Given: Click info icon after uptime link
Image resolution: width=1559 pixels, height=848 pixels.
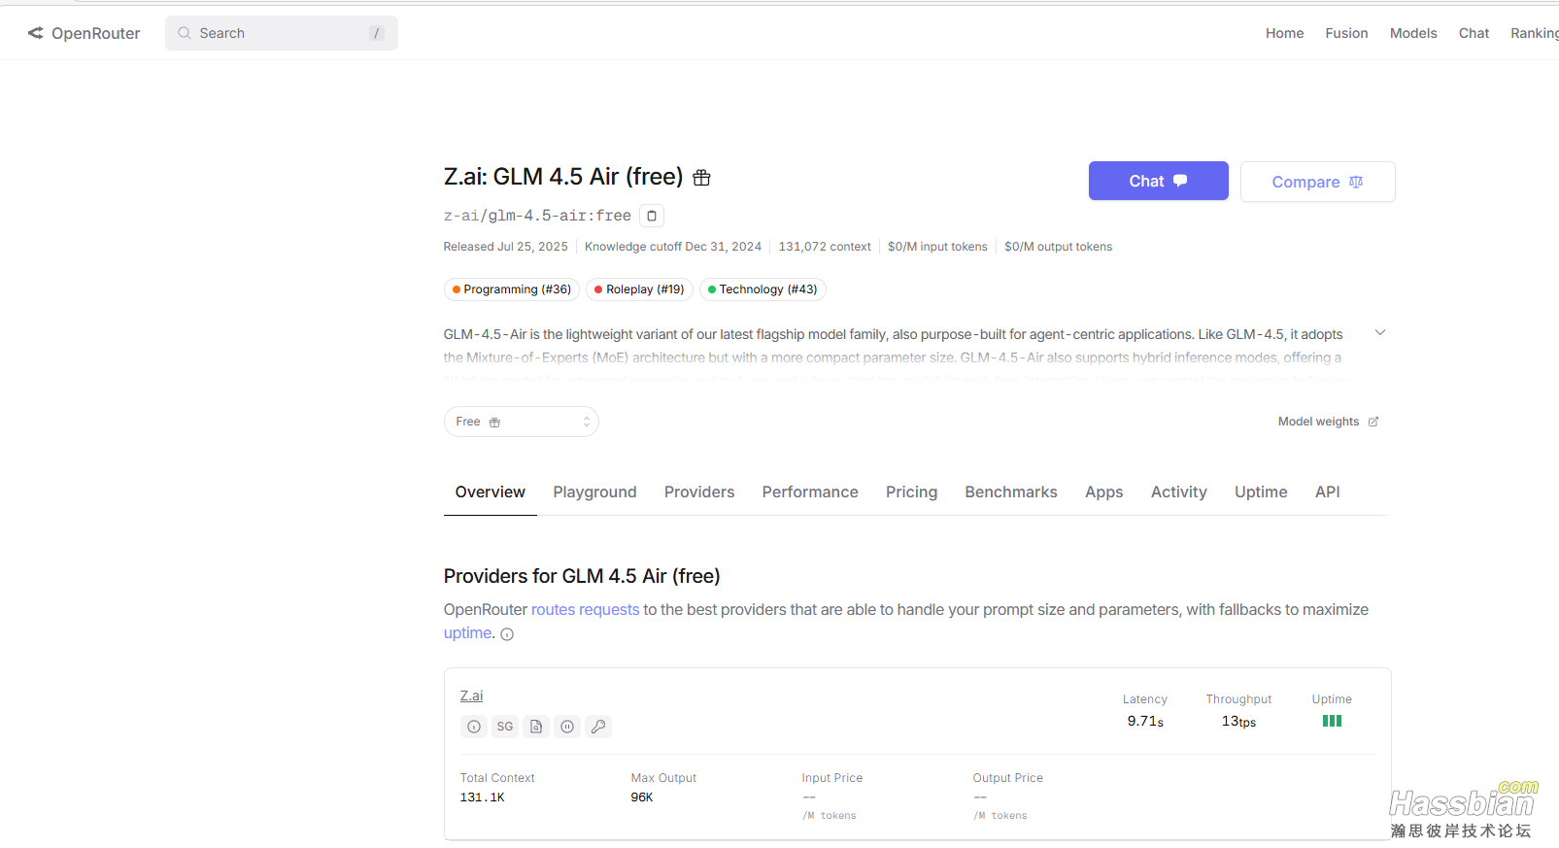Looking at the screenshot, I should (507, 634).
